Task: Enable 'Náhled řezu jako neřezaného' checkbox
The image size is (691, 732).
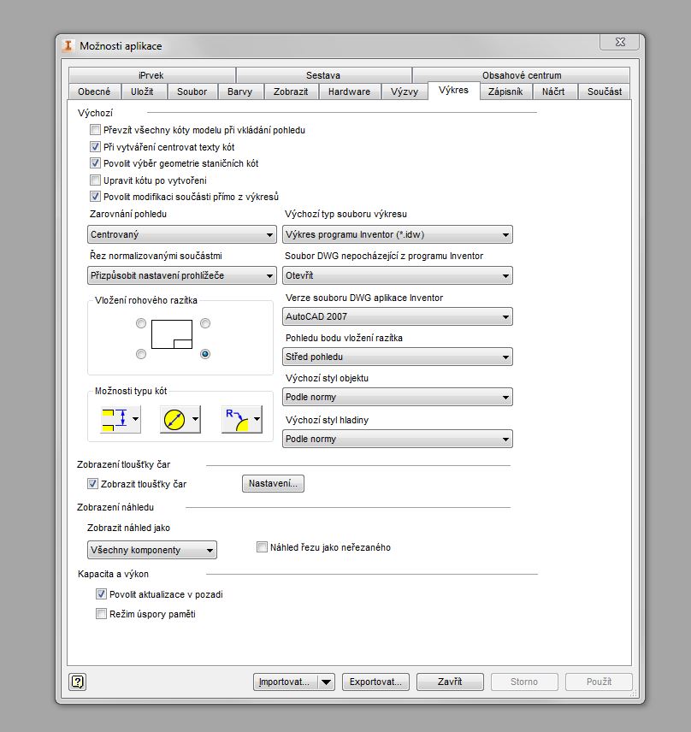Action: [262, 547]
